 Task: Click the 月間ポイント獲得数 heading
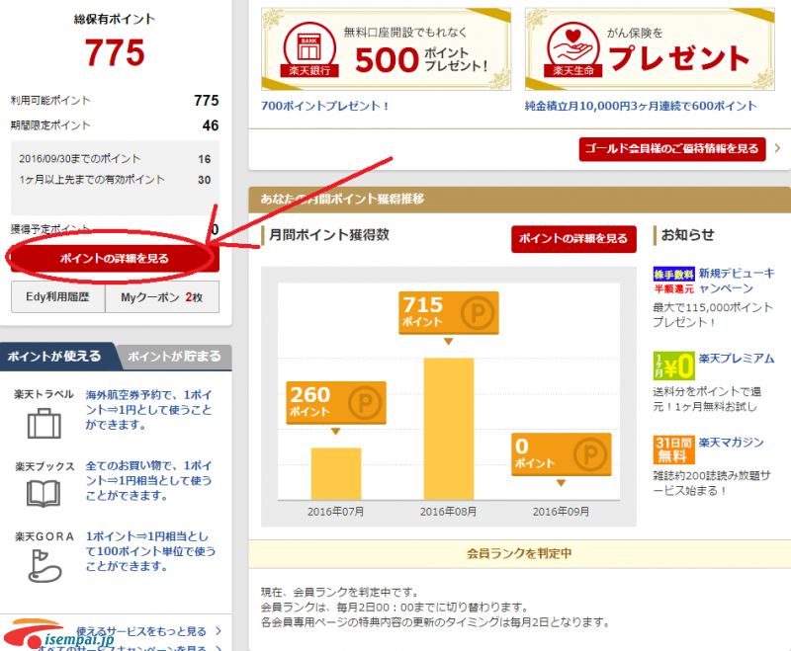point(329,235)
